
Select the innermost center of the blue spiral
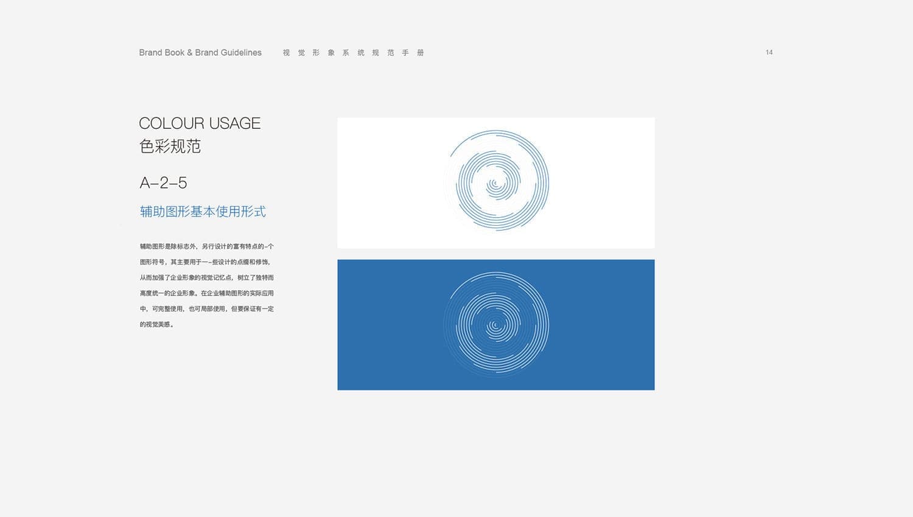496,183
